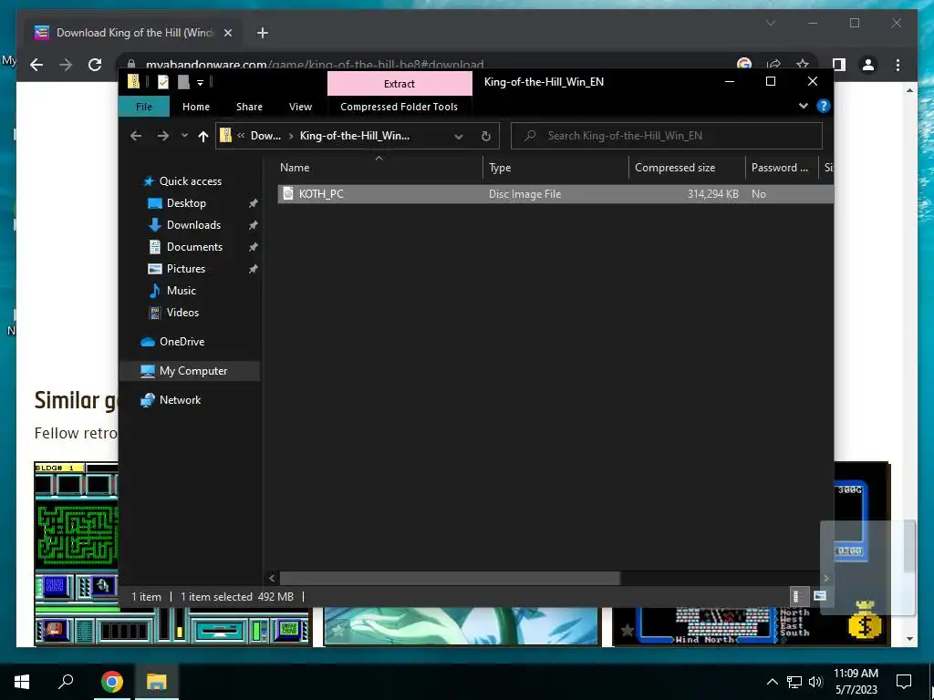Switch to the Home ribbon tab

point(196,107)
